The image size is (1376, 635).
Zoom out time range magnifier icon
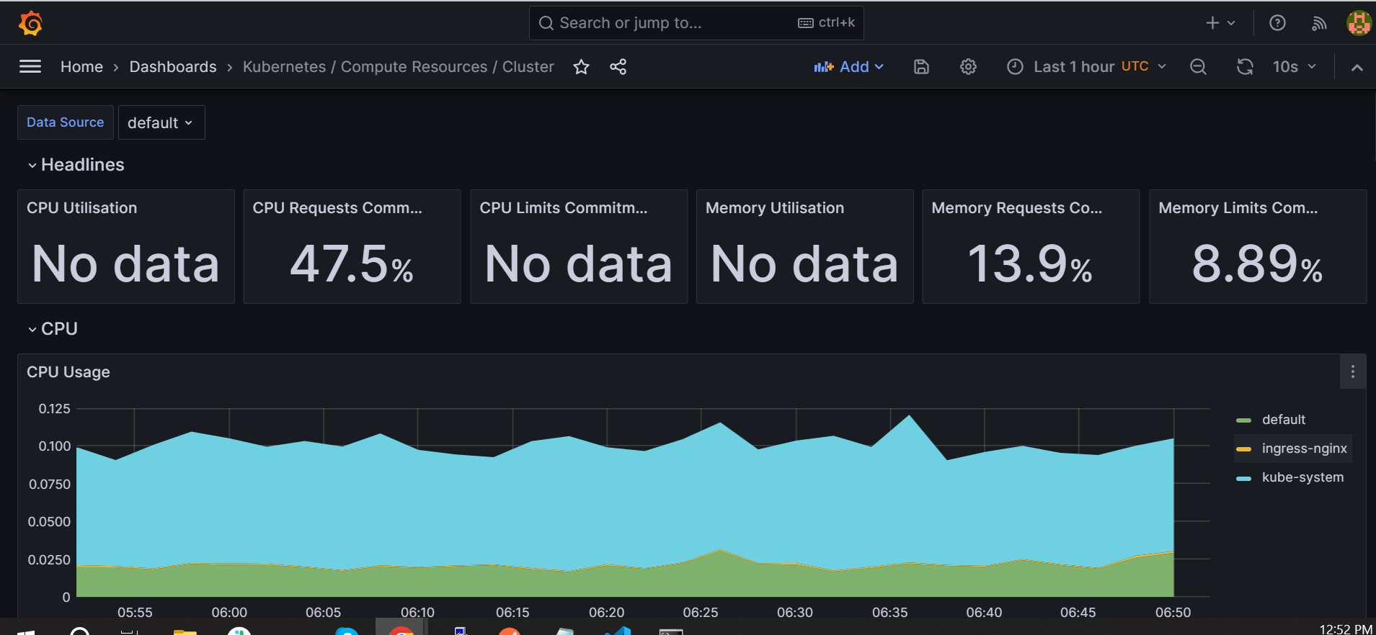pyautogui.click(x=1198, y=67)
